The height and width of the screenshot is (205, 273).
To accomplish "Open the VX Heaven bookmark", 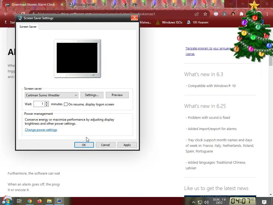I will (x=198, y=22).
